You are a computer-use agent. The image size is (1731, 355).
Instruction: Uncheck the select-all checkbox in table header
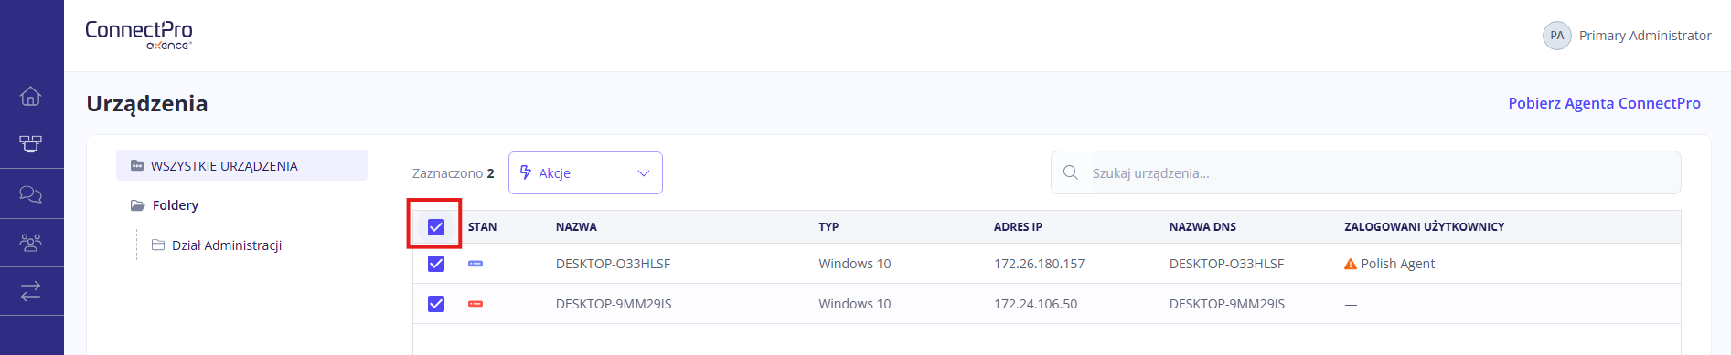436,227
